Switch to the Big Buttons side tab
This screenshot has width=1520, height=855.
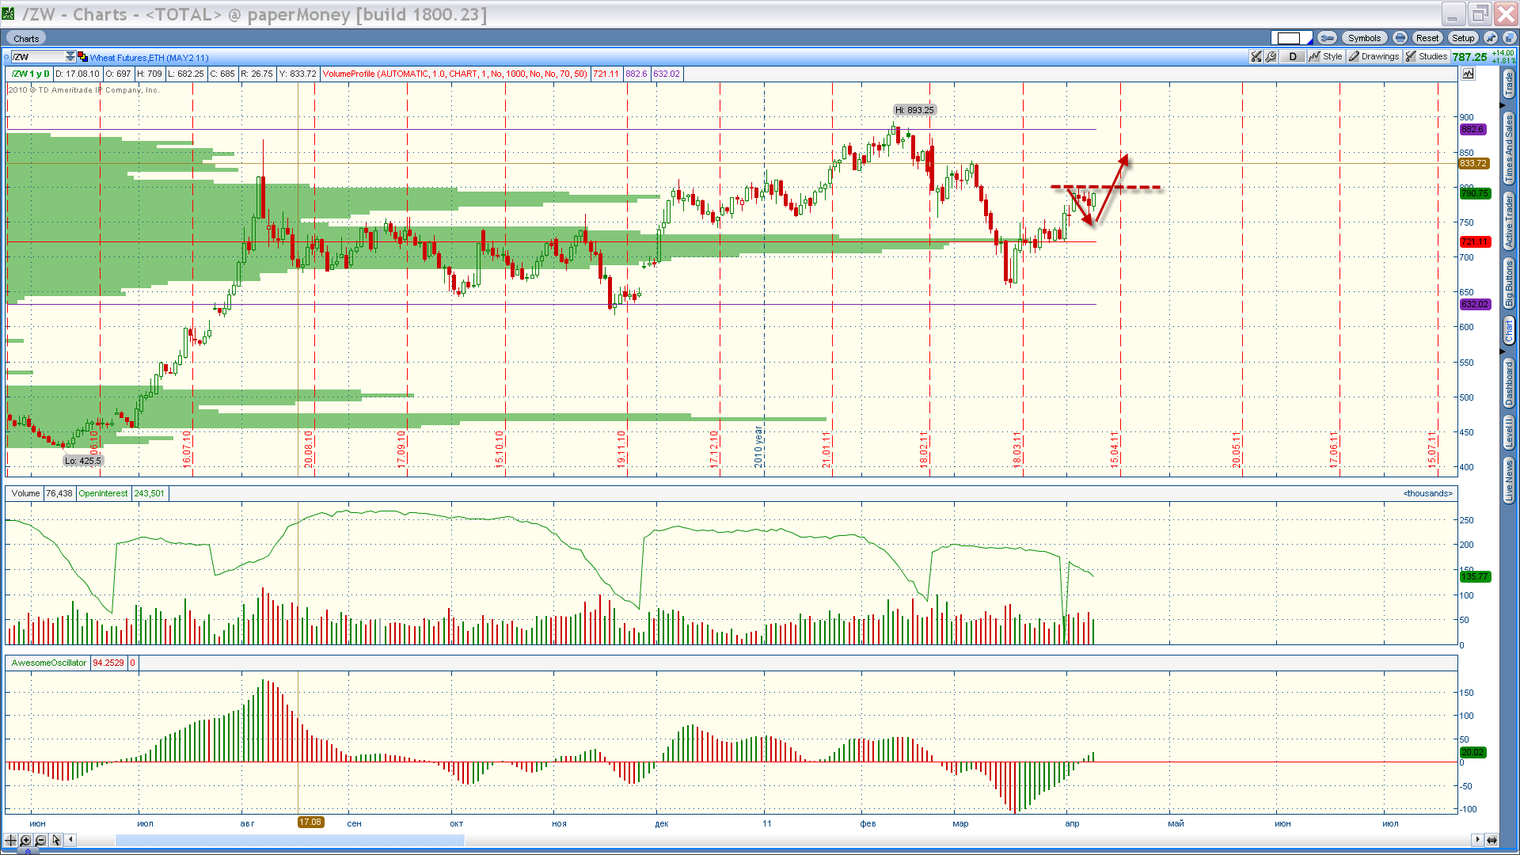tap(1509, 283)
